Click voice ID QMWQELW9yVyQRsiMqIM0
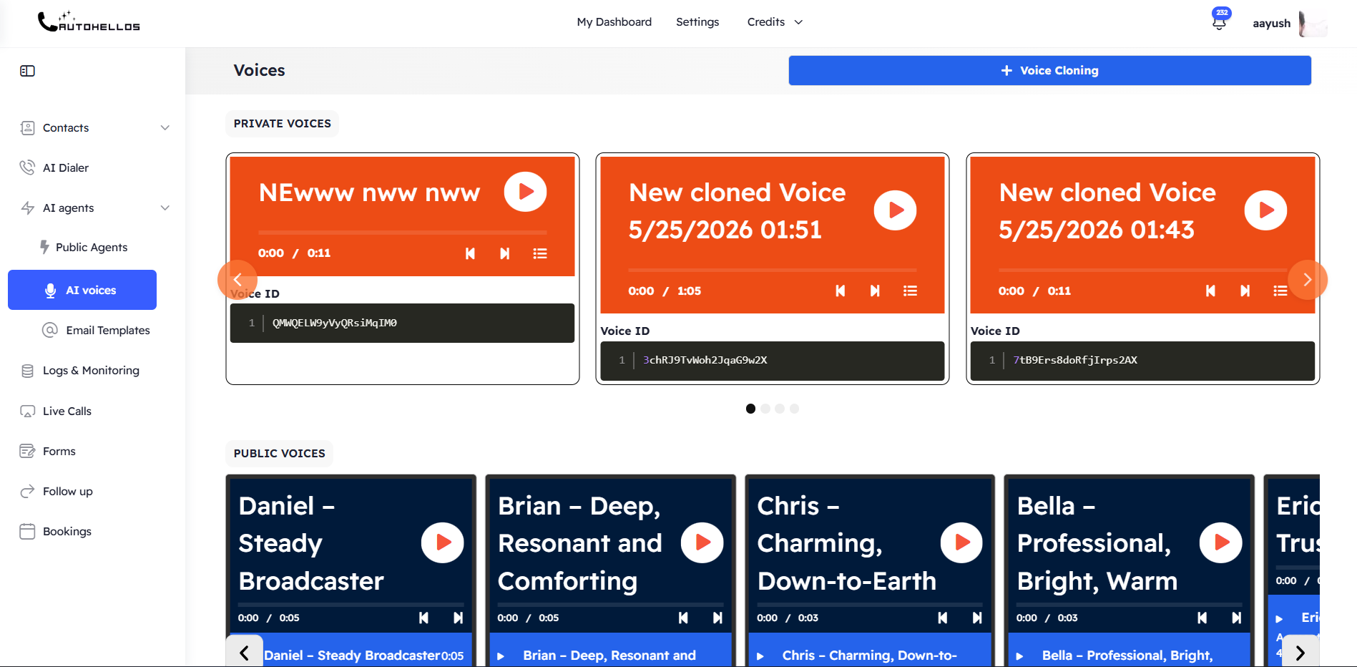 pyautogui.click(x=335, y=323)
